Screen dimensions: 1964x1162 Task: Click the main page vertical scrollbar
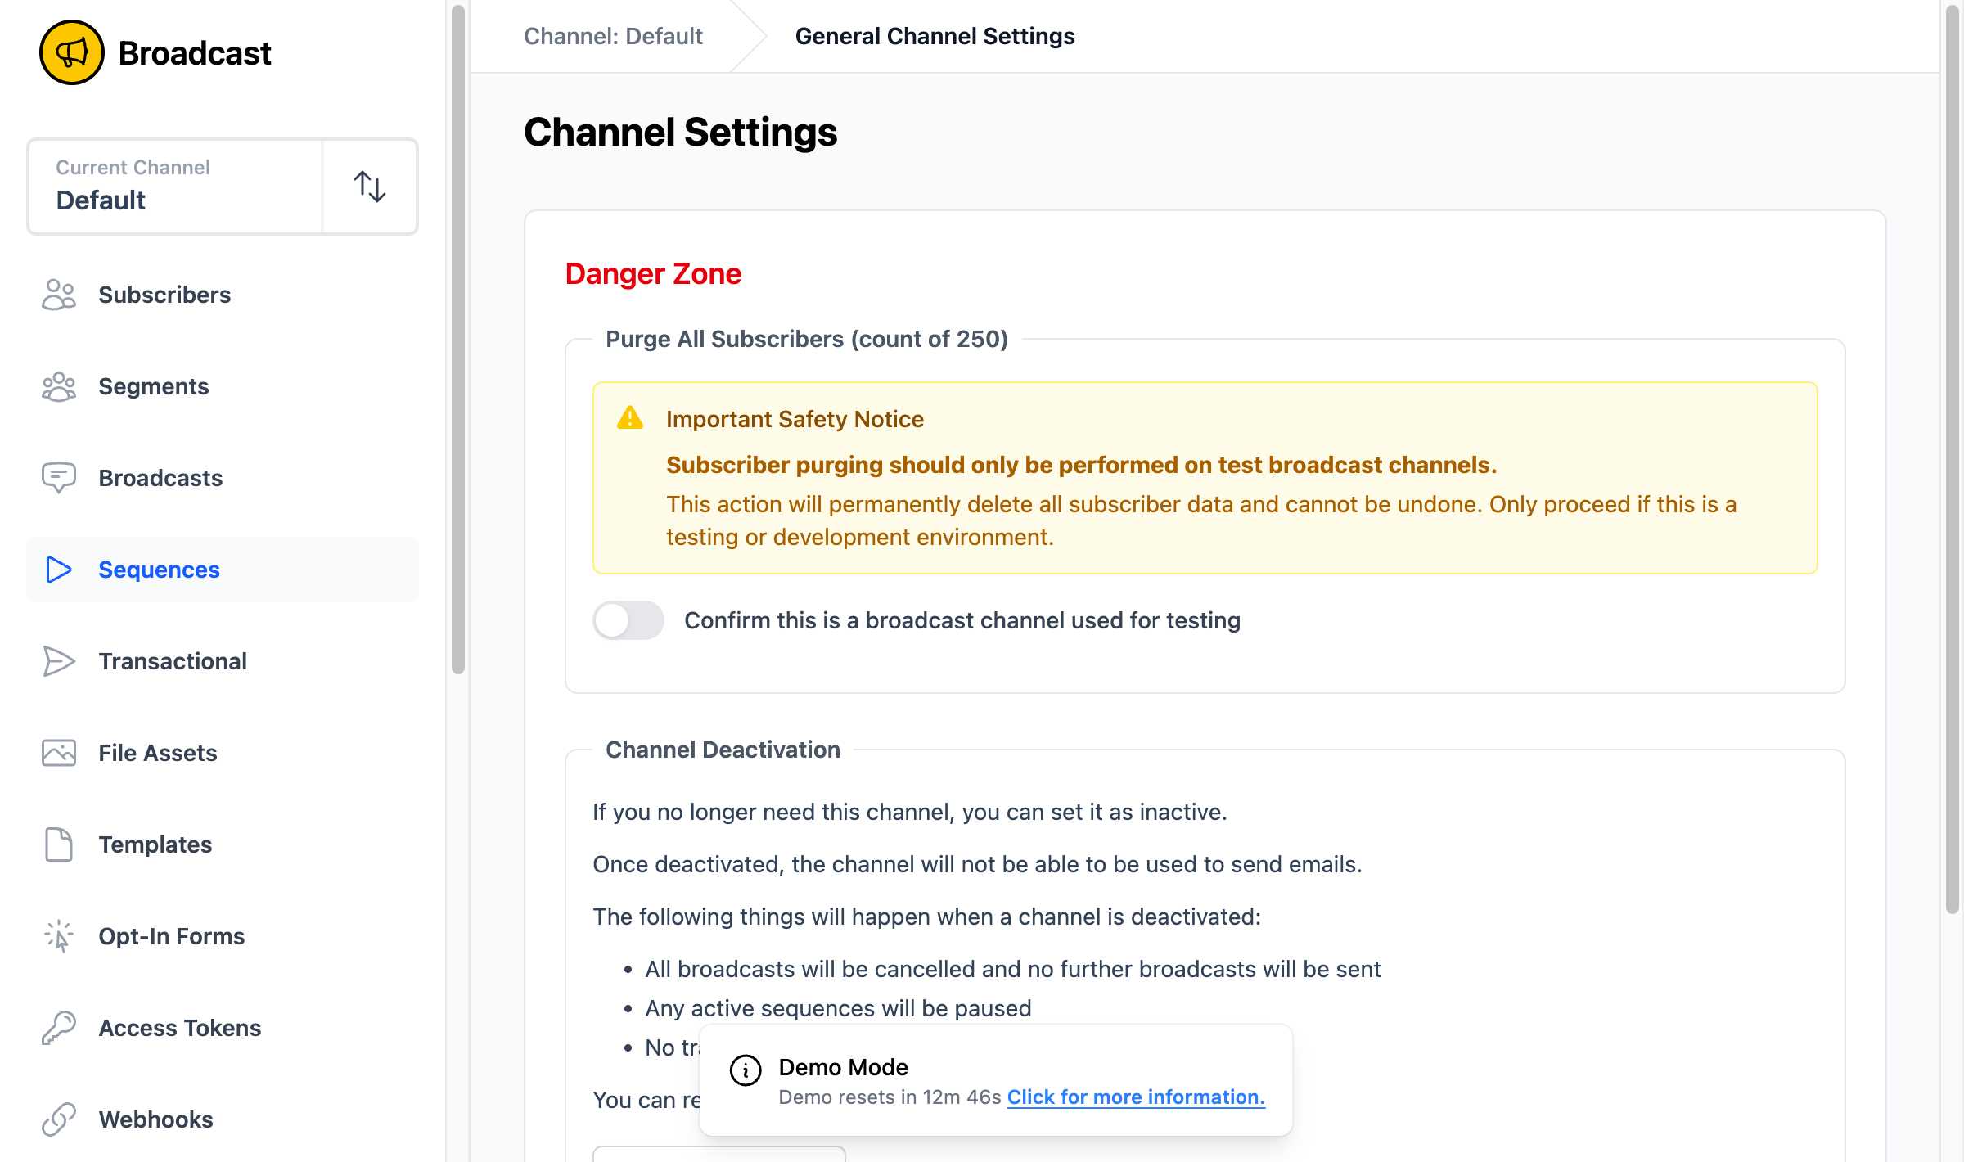click(x=1953, y=460)
